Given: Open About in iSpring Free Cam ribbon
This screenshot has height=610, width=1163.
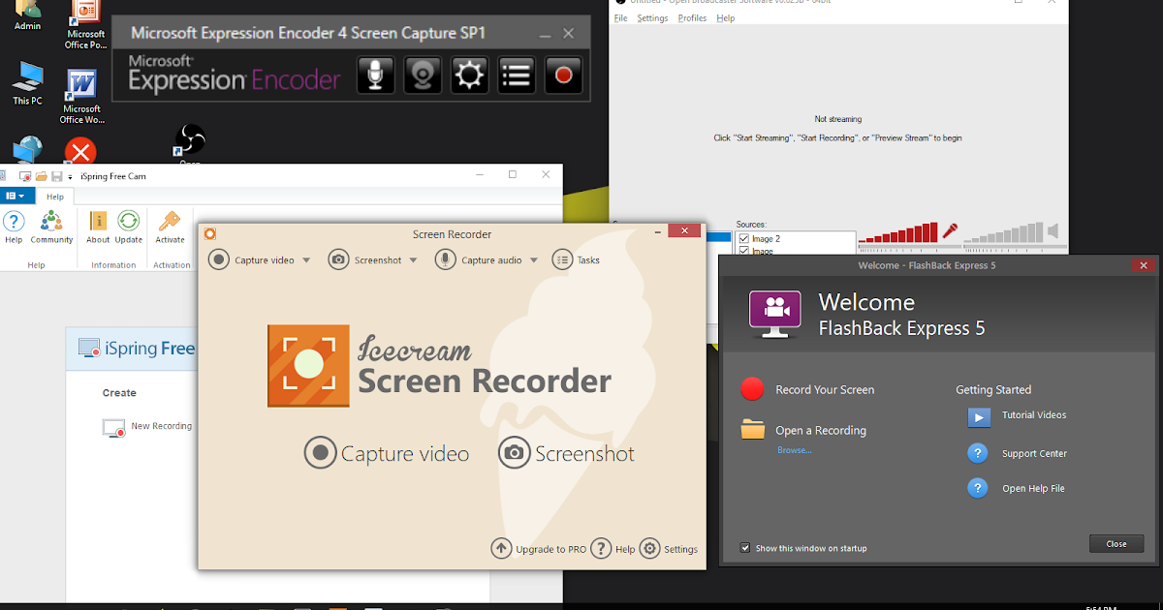Looking at the screenshot, I should [98, 228].
